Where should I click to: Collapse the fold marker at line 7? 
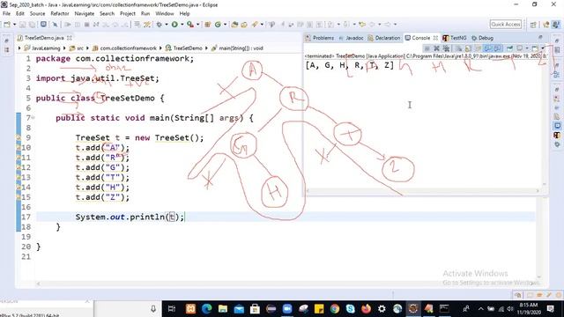[33, 118]
